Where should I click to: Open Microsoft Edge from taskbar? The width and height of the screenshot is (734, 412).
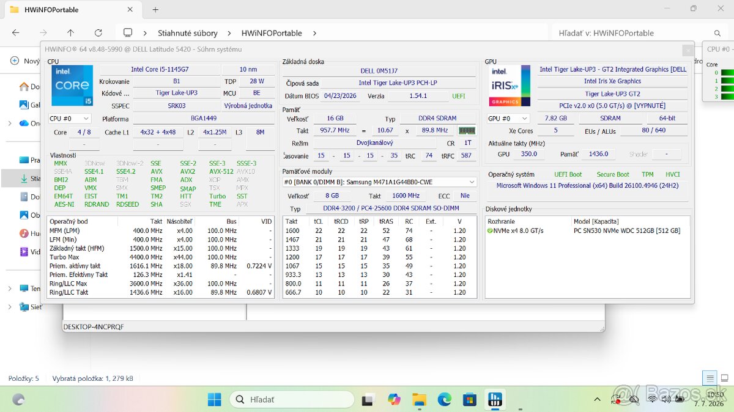(x=444, y=399)
